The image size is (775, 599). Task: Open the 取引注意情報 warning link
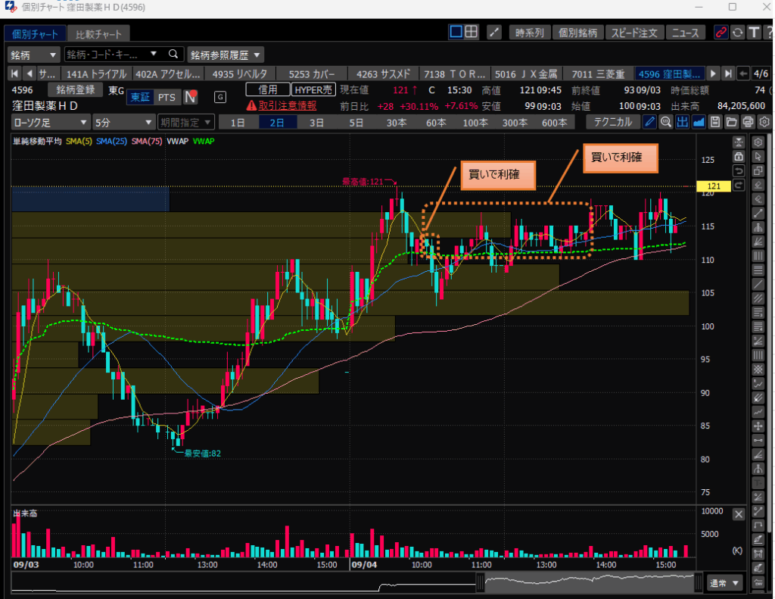281,105
